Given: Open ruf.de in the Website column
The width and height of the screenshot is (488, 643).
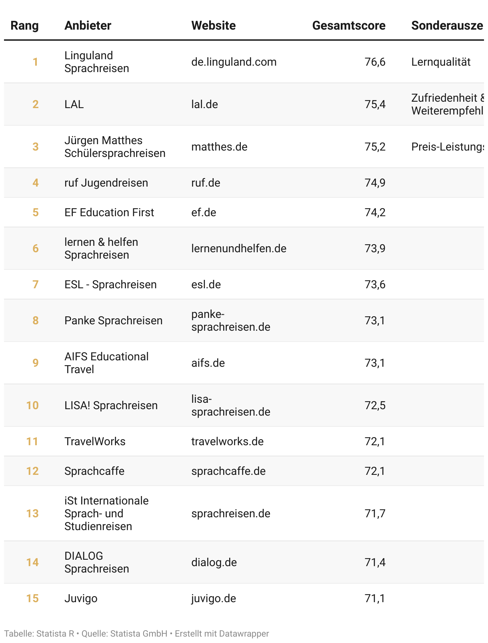Looking at the screenshot, I should tap(206, 183).
